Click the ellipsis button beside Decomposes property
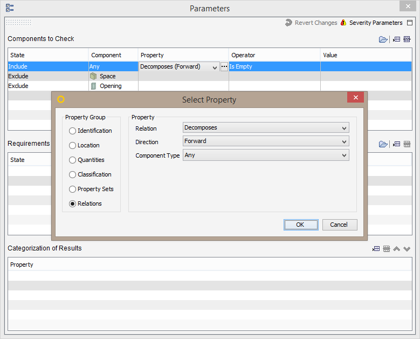 tap(224, 66)
